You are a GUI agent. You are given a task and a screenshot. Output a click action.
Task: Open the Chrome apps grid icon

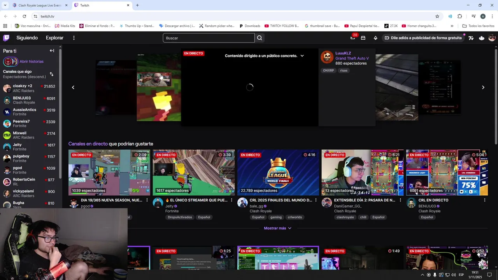tap(5, 26)
